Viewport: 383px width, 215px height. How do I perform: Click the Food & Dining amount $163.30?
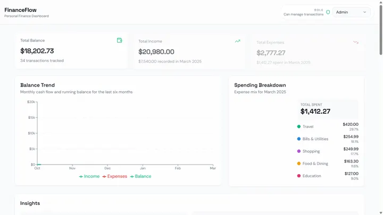[351, 161]
